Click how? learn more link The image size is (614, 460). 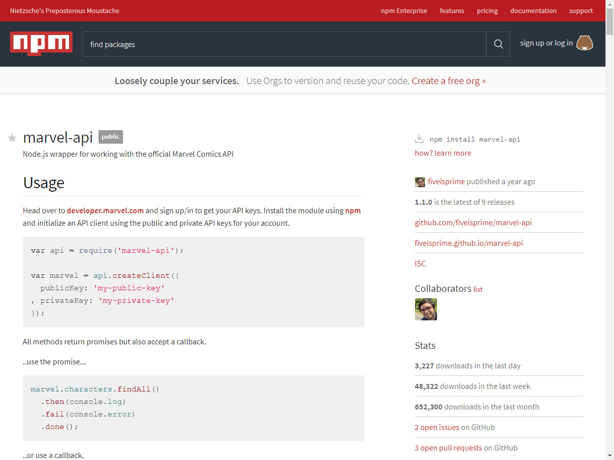(443, 153)
